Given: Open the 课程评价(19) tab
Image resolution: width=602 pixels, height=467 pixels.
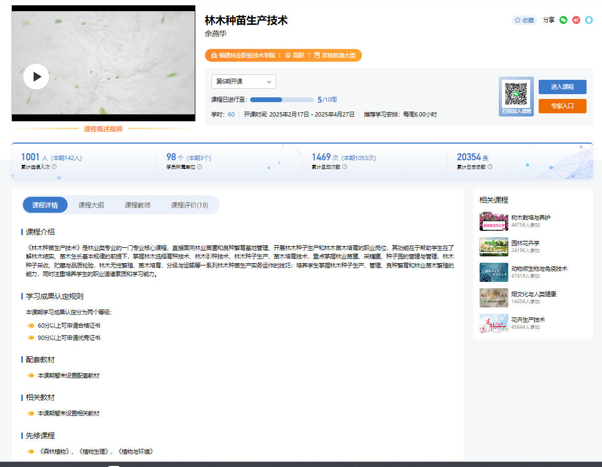Looking at the screenshot, I should [189, 205].
